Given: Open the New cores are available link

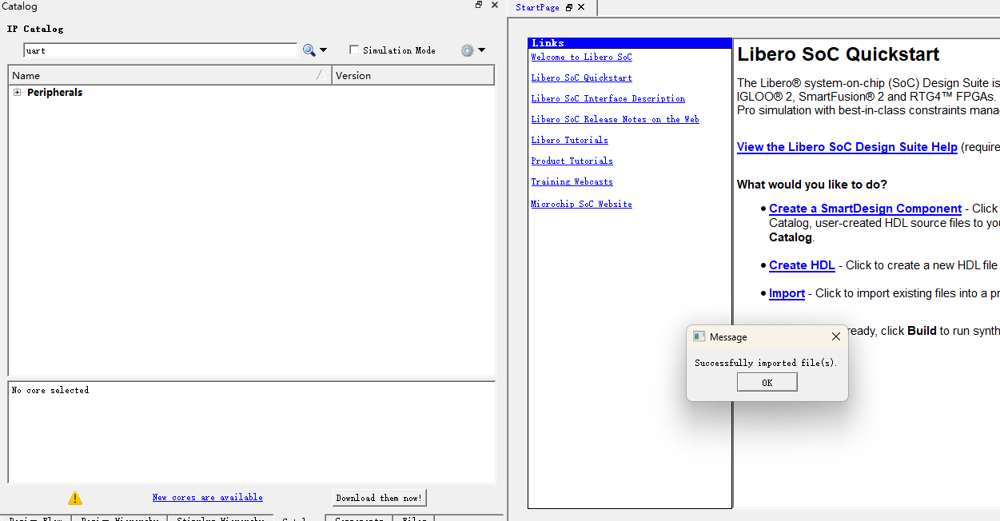Looking at the screenshot, I should (x=207, y=497).
